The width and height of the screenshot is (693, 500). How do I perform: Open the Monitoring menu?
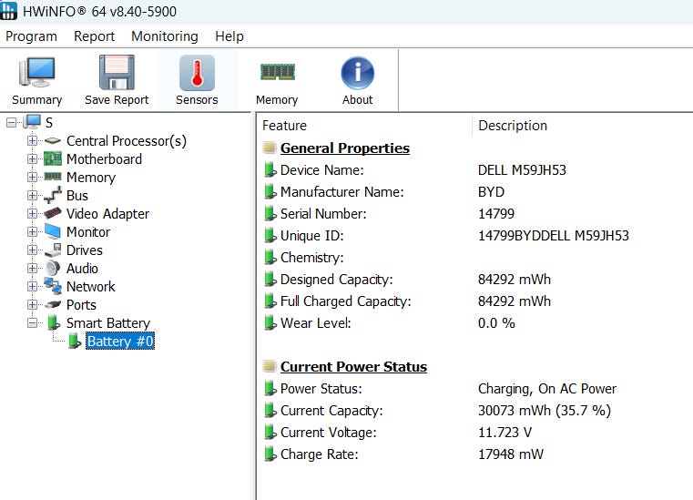point(164,36)
